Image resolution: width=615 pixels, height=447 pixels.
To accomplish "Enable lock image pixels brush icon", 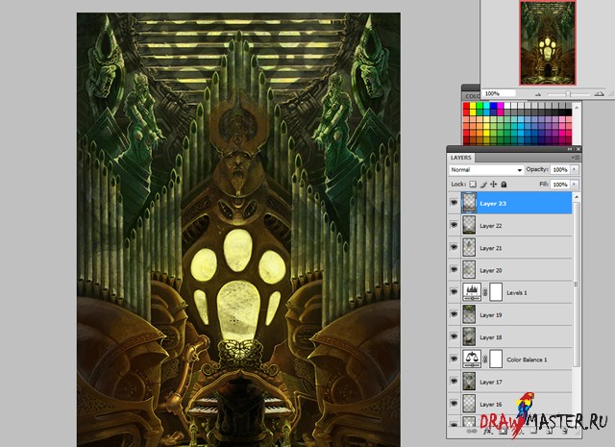I will click(483, 184).
